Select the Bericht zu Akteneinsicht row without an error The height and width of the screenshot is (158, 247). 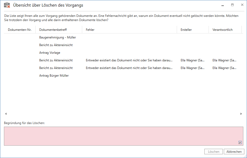(x=123, y=45)
